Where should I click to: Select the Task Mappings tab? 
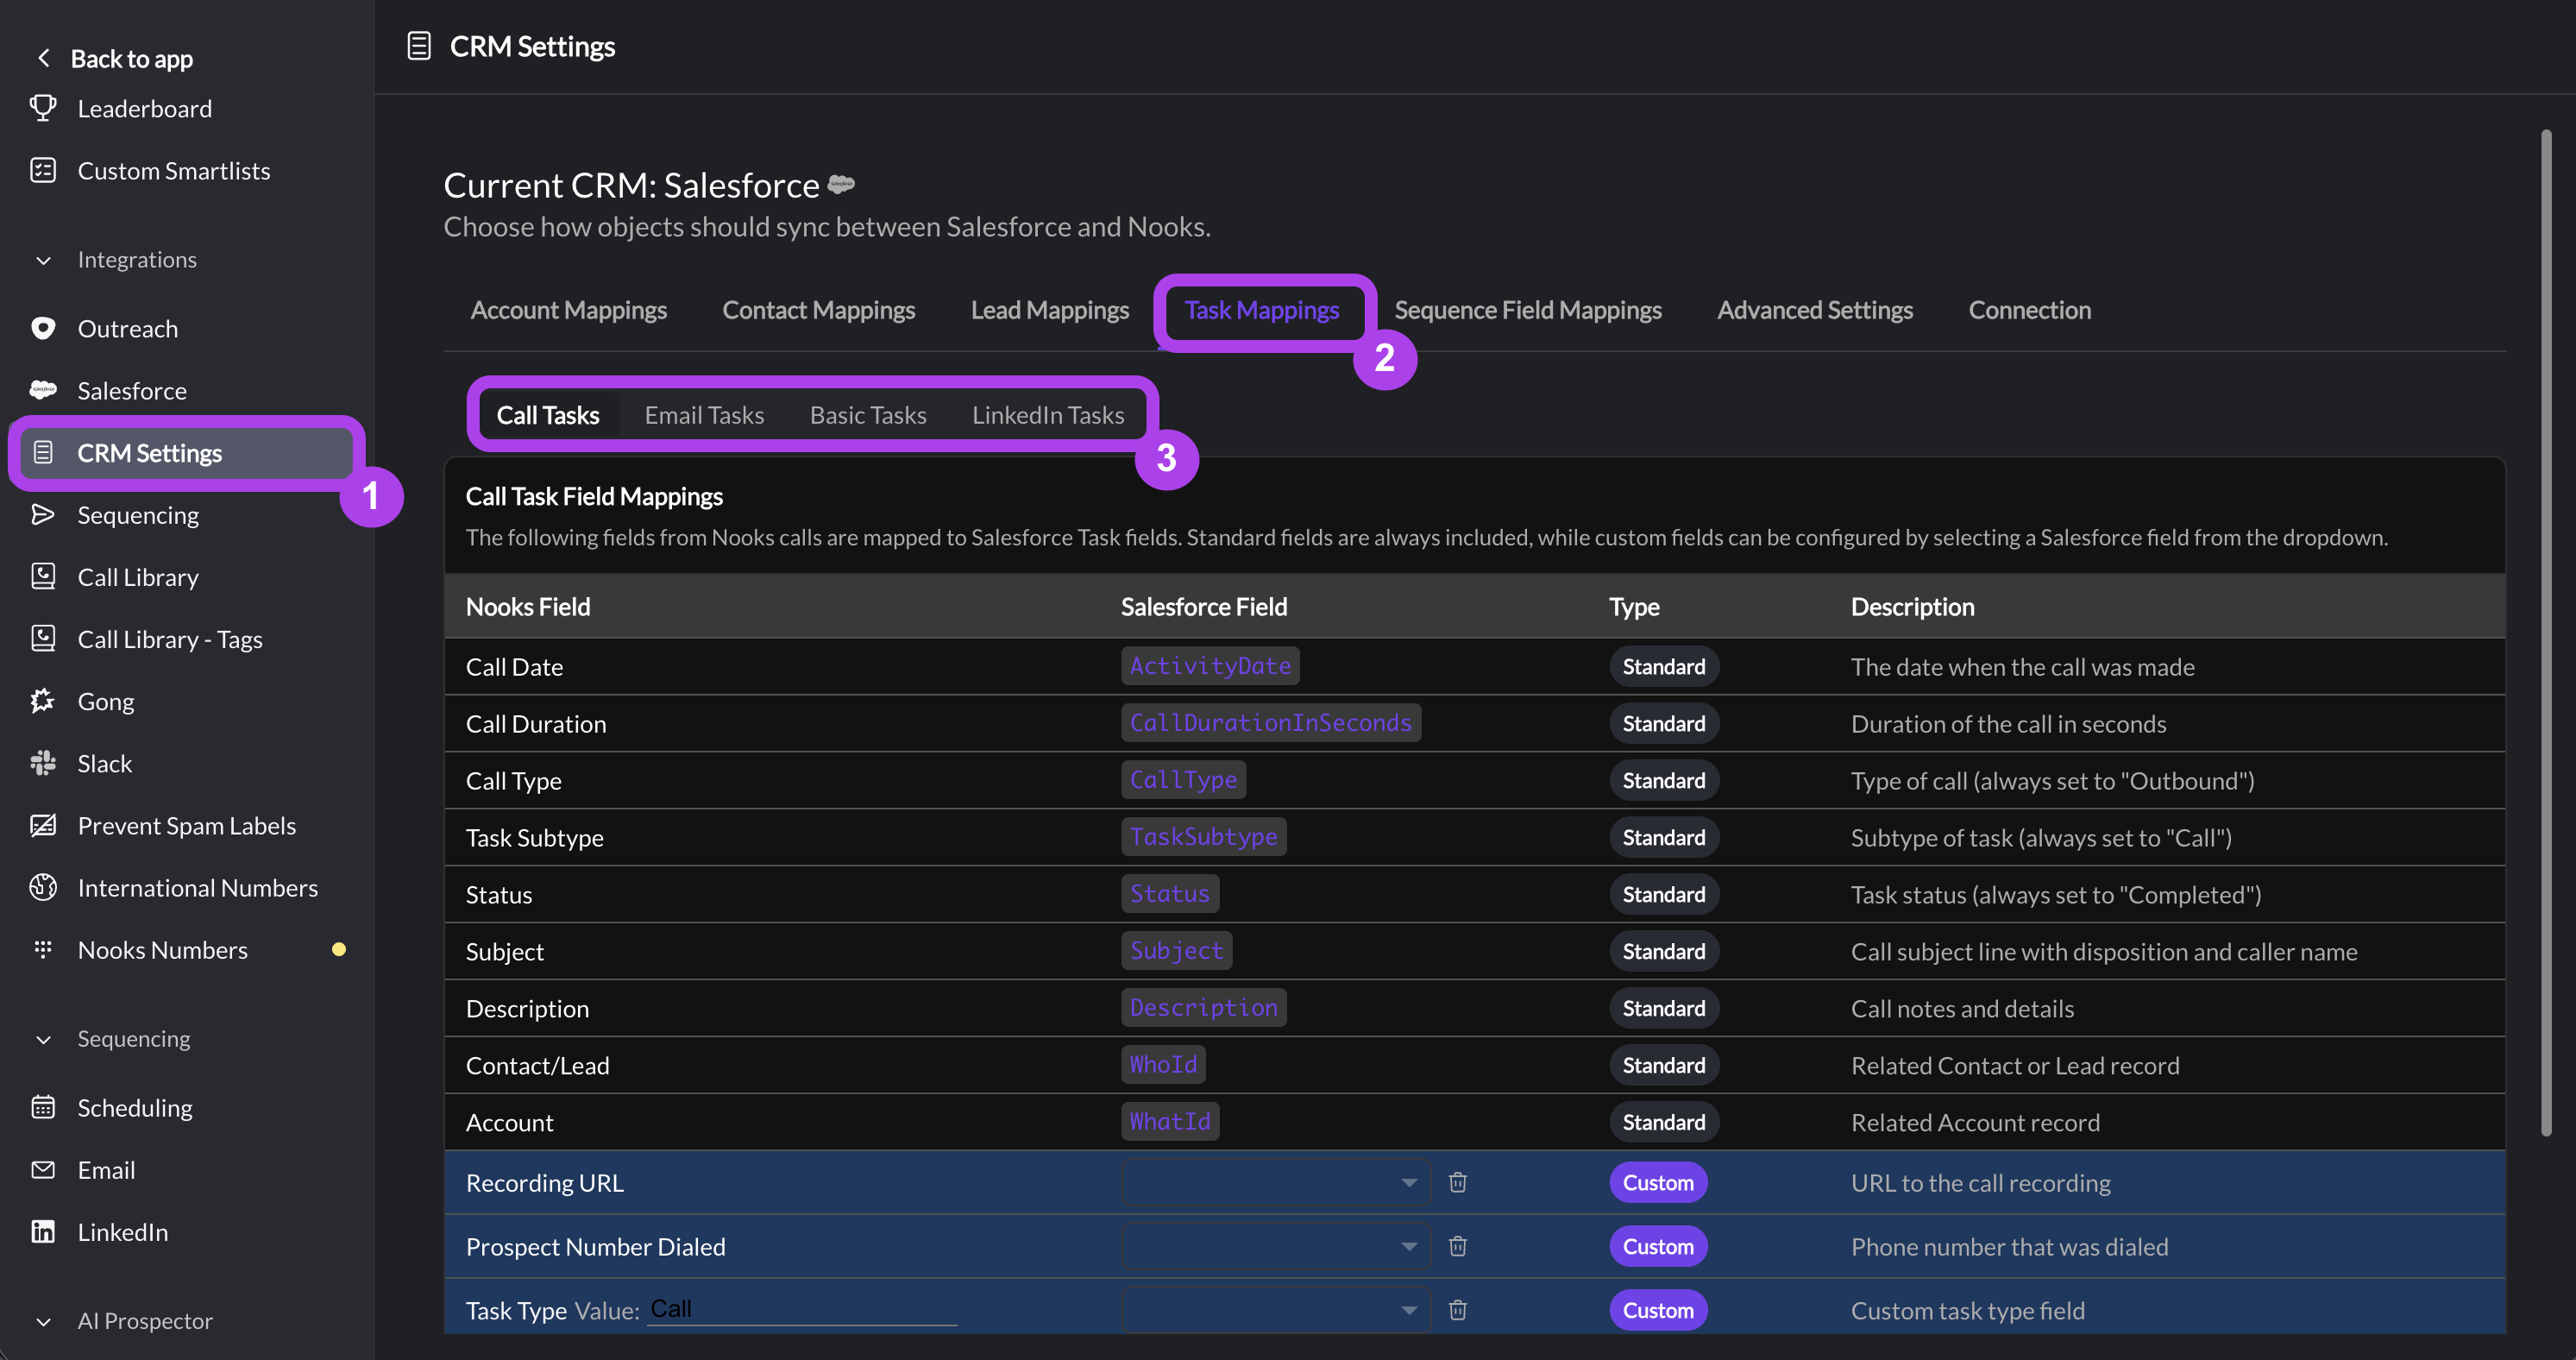(1261, 310)
